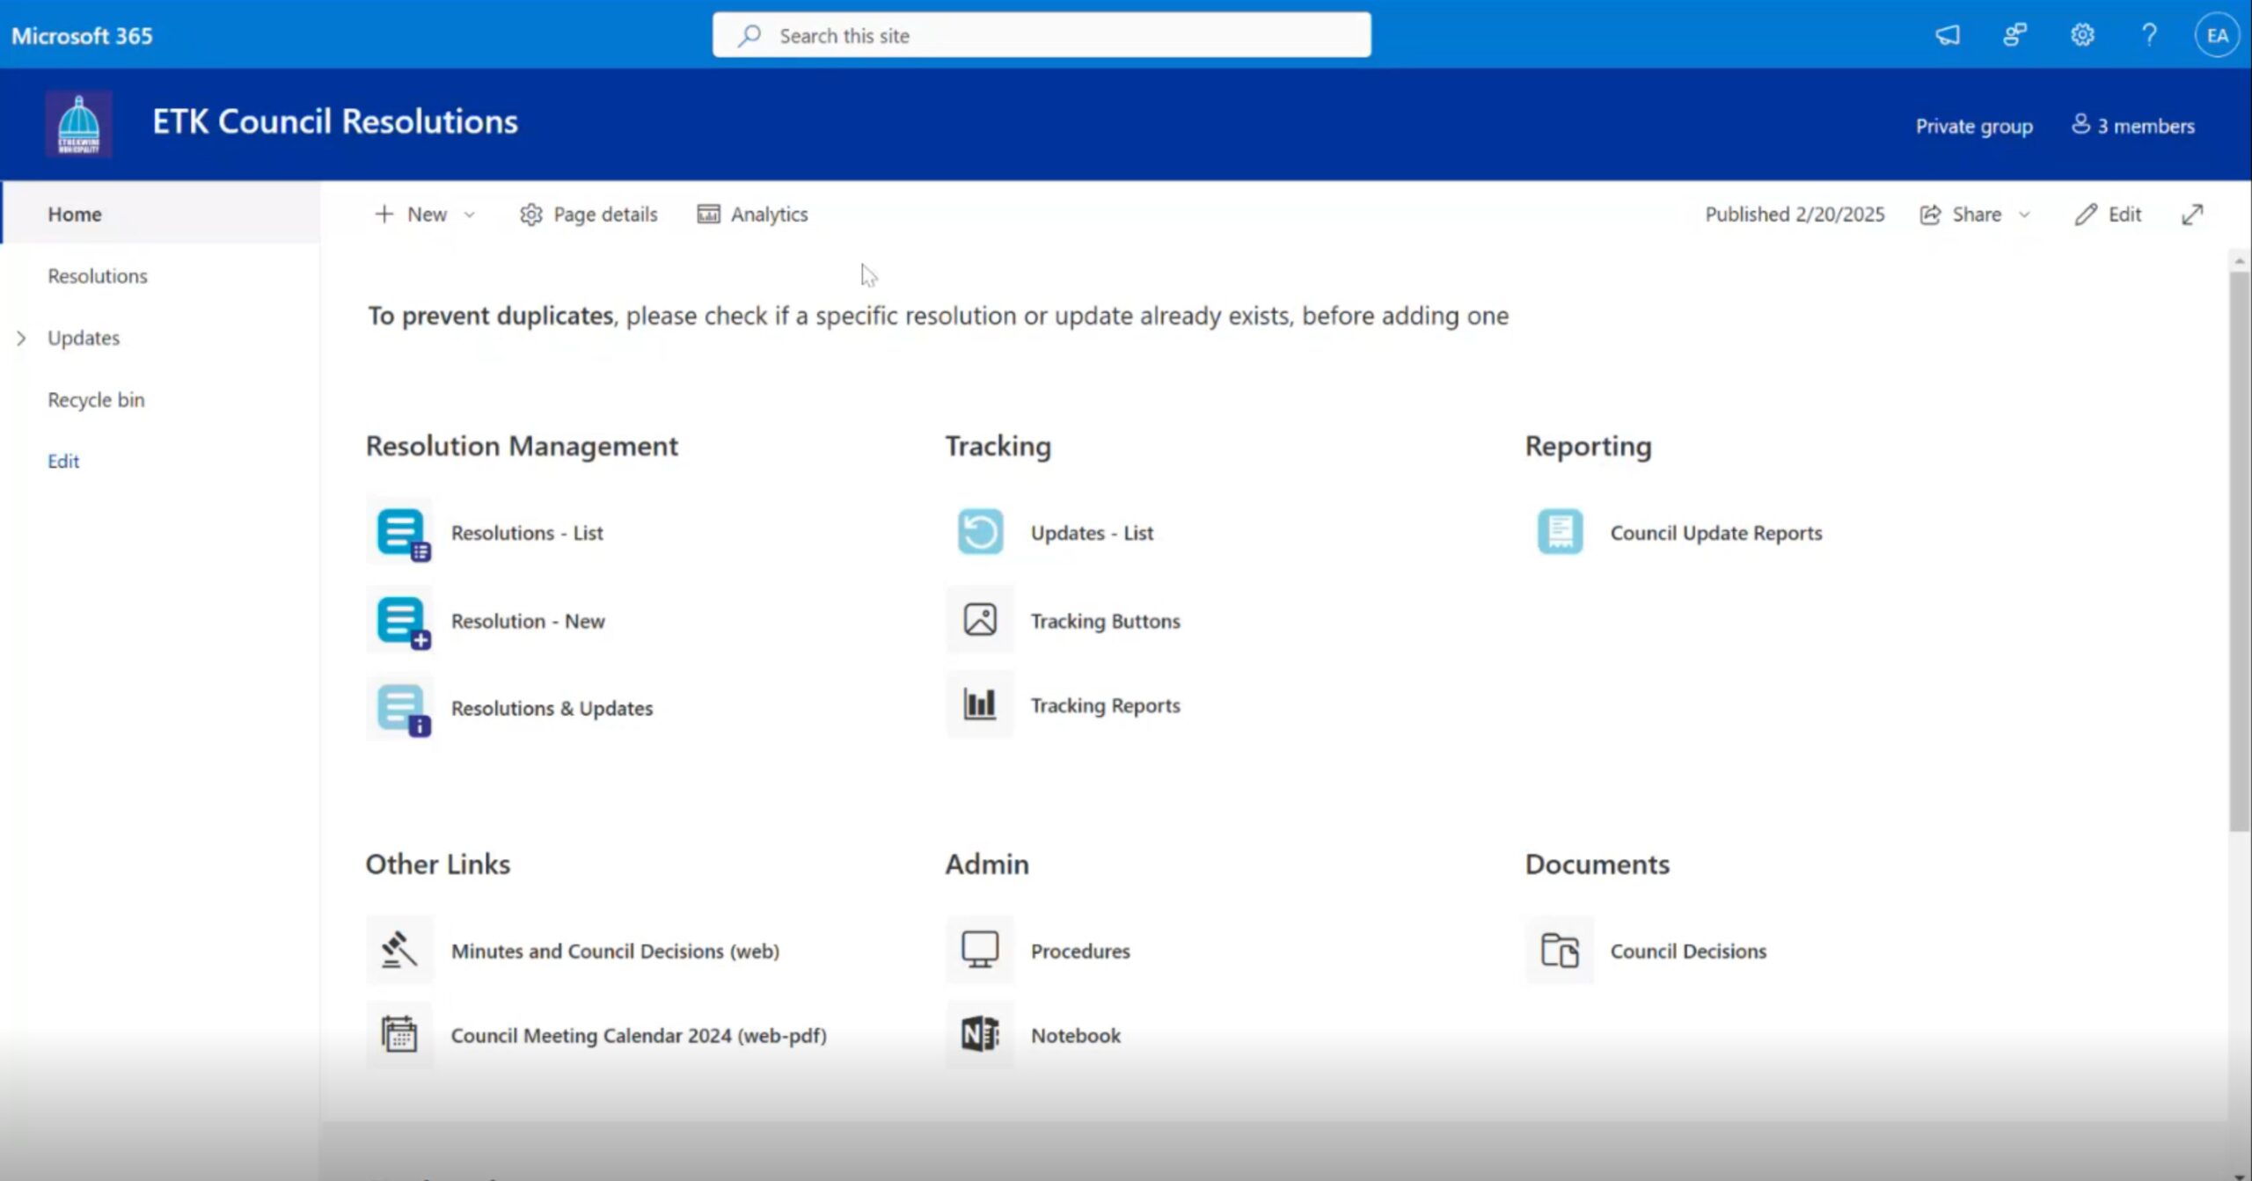This screenshot has width=2252, height=1181.
Task: Open the New dropdown arrow
Action: (470, 215)
